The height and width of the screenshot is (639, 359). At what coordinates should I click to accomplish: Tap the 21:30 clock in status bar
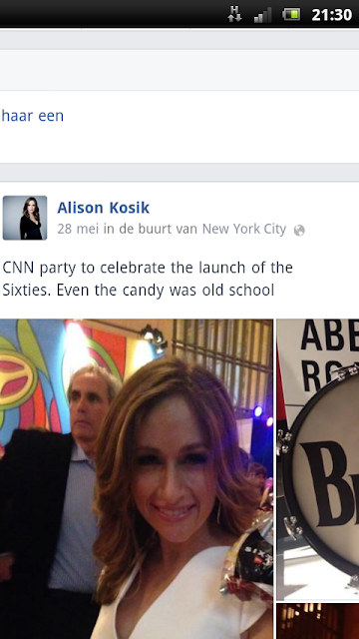tap(331, 15)
